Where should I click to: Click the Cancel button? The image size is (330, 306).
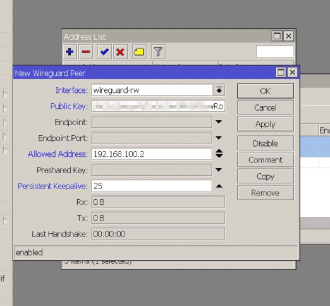265,107
